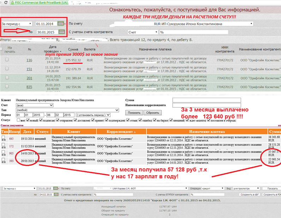Open Вид 'для просмотра' dropdown

[246, 188]
